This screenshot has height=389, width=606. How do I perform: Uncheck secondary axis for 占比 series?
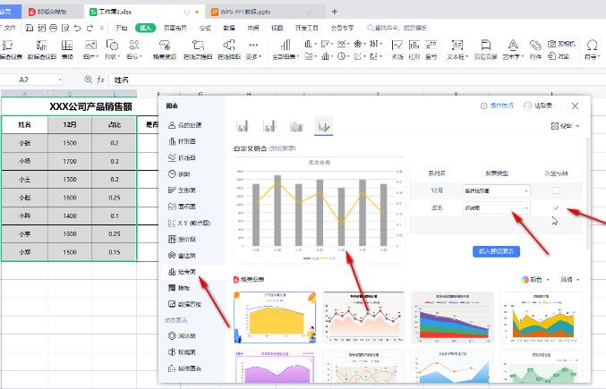pyautogui.click(x=557, y=208)
